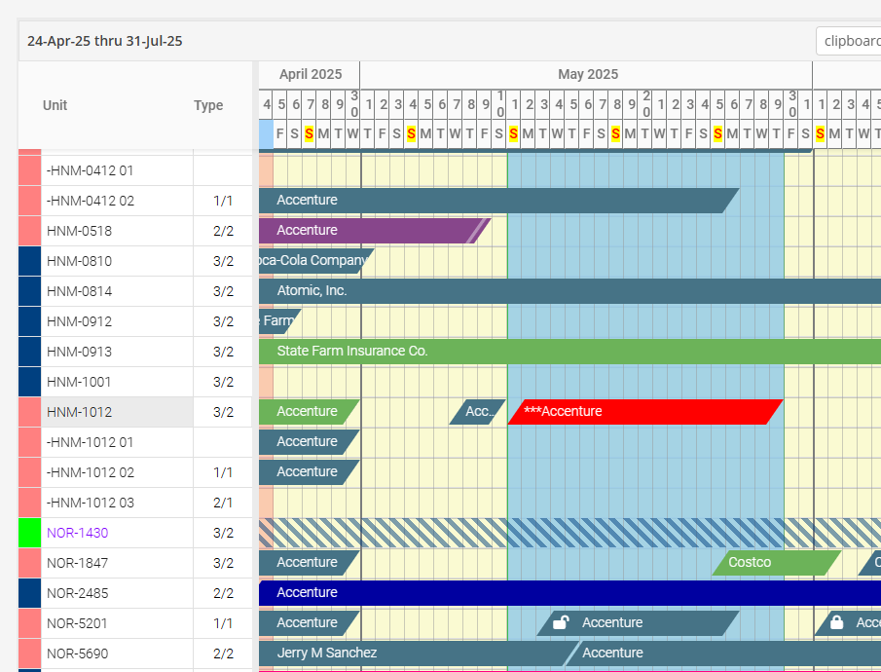Sort by the Unit column header
Screen dimensions: 881x672
(x=55, y=105)
